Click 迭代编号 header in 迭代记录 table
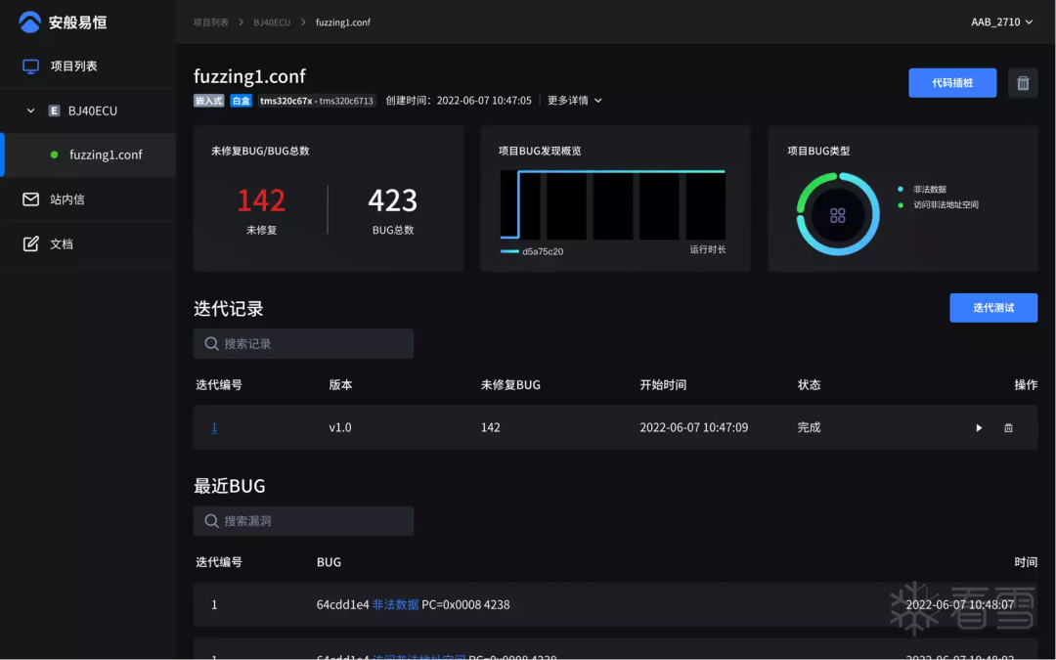This screenshot has width=1056, height=660. click(x=219, y=384)
